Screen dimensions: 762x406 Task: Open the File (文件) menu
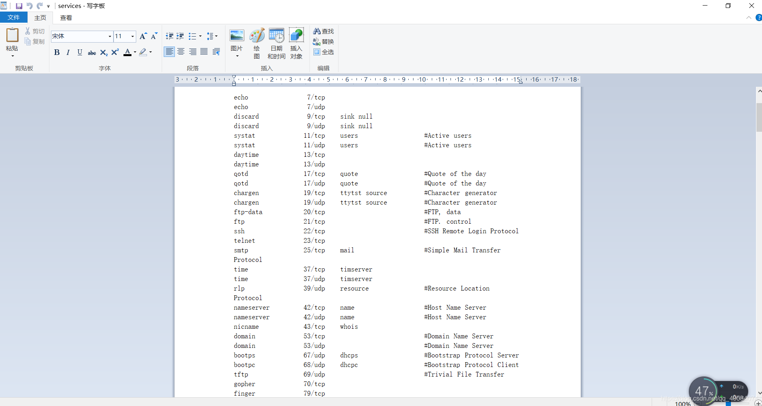click(x=14, y=18)
